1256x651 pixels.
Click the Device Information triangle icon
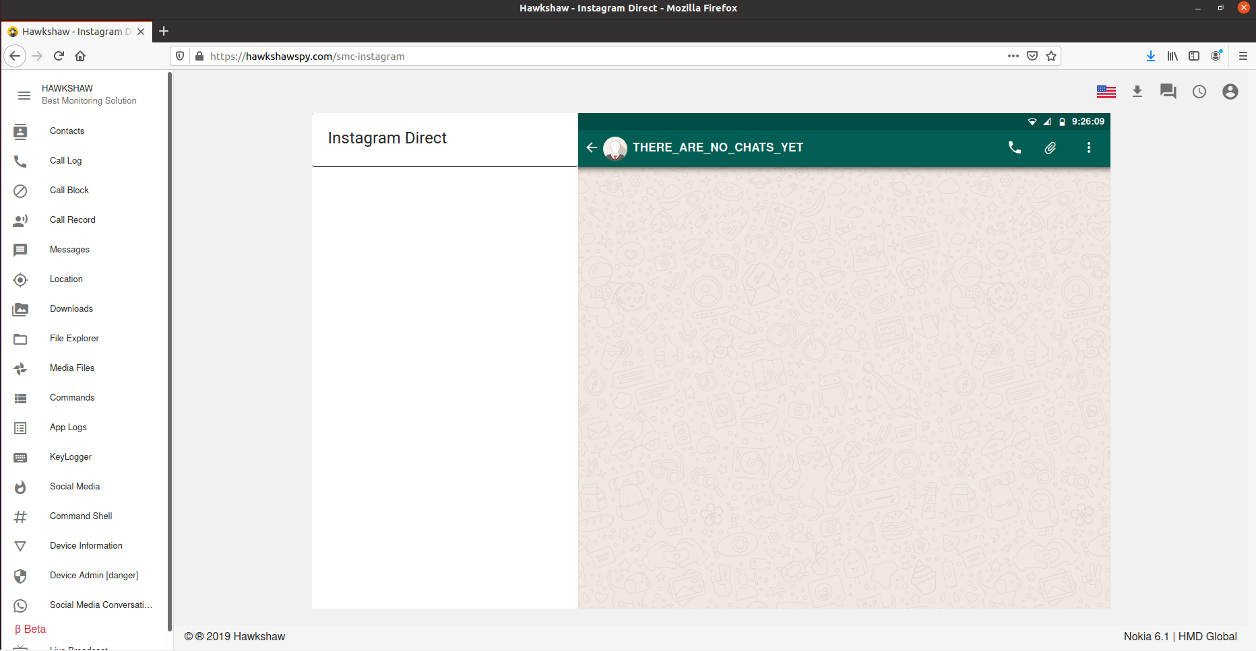point(20,547)
